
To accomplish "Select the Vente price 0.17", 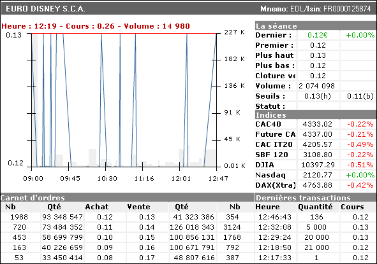I will coord(147,258).
